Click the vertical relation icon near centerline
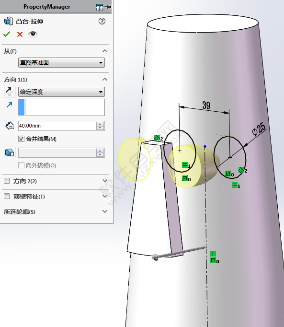284x327 pixels. coord(213,254)
